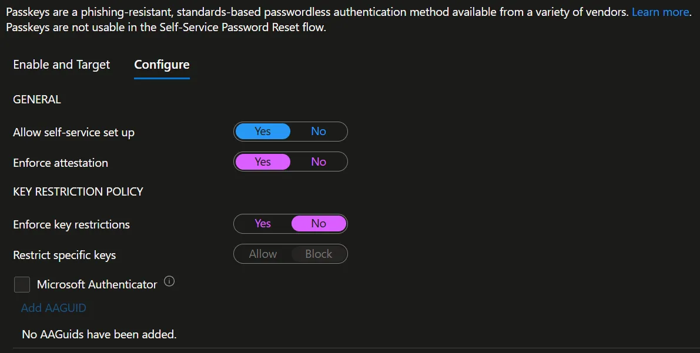700x353 pixels.
Task: Click the Restrict specific keys label
Action: 65,255
